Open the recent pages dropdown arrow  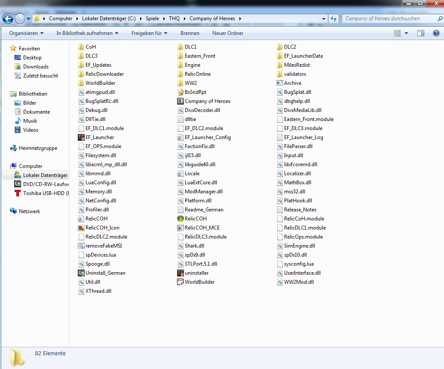(29, 19)
